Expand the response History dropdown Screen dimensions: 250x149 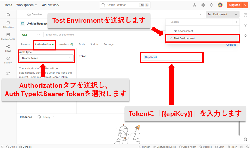pos(46,117)
